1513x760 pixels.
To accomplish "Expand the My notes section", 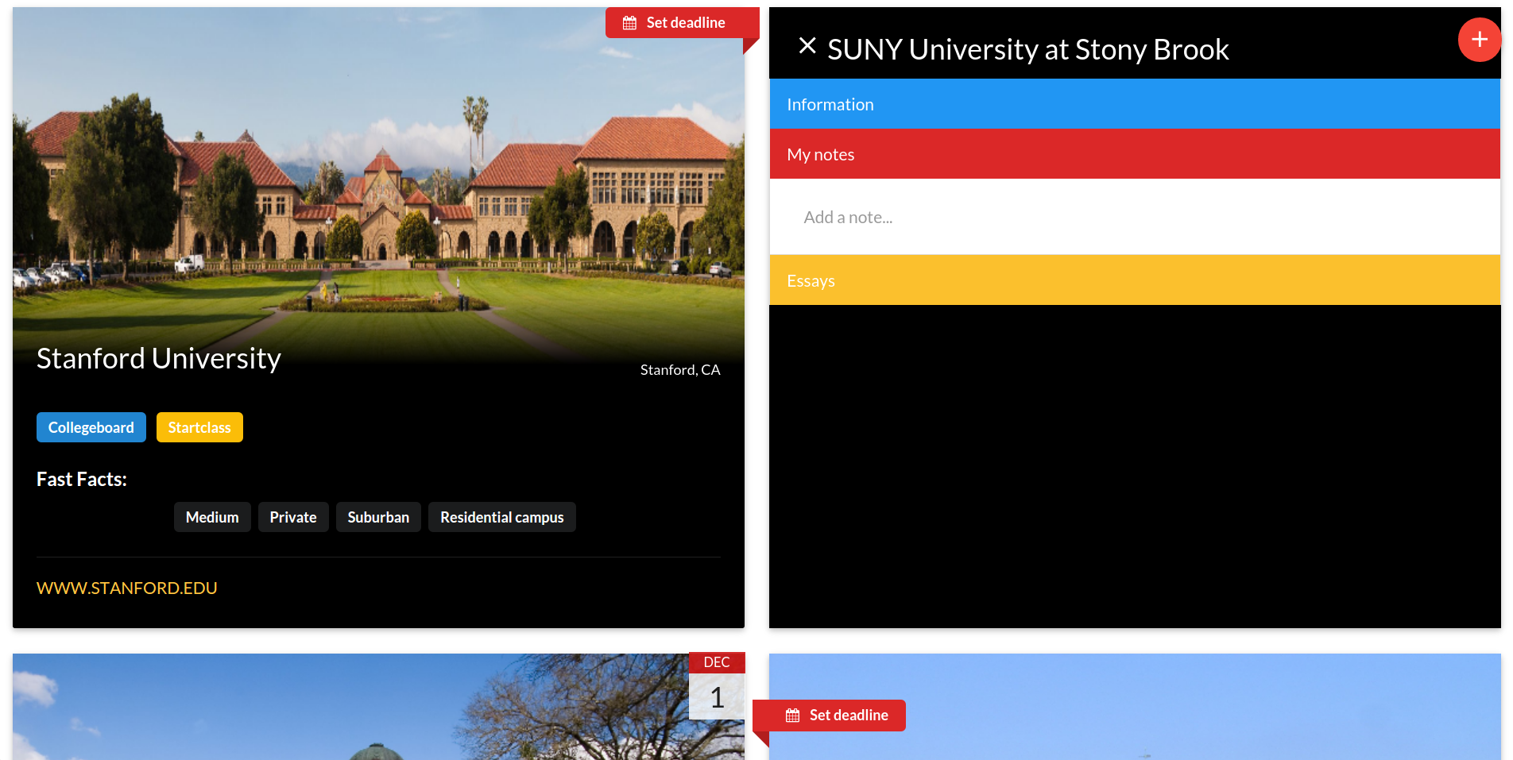I will tap(1135, 154).
